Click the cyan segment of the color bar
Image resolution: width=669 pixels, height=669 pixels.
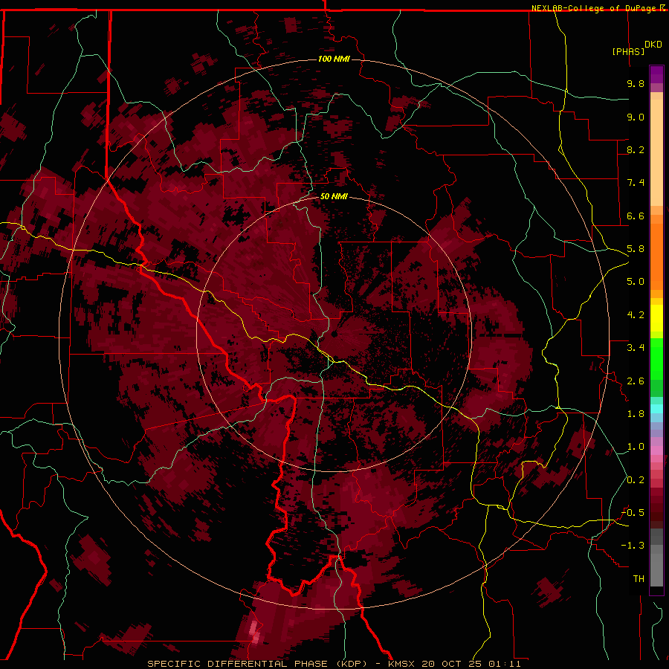pyautogui.click(x=656, y=408)
